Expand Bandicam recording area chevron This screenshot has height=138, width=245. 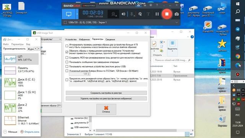point(176,23)
